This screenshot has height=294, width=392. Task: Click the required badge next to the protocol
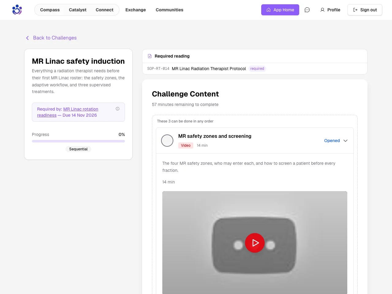click(257, 69)
